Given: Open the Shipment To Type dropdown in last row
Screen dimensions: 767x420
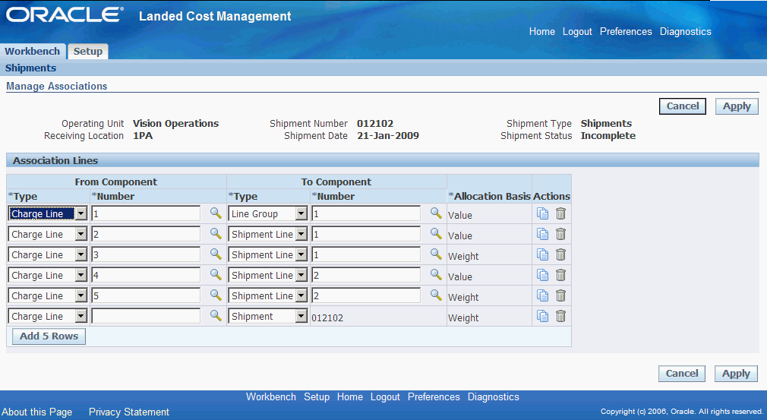Looking at the screenshot, I should [x=267, y=317].
